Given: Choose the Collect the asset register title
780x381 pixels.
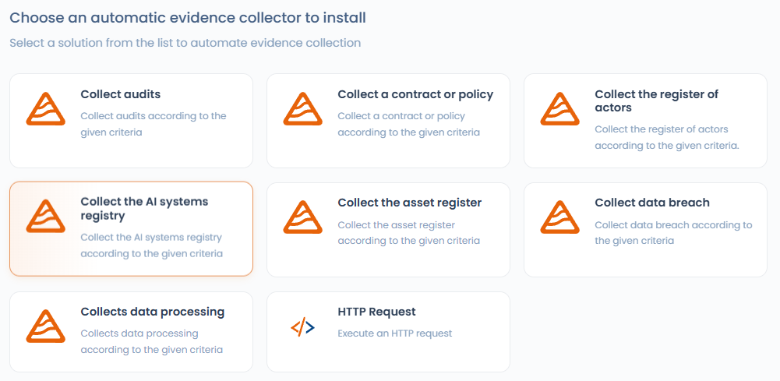Looking at the screenshot, I should (409, 203).
